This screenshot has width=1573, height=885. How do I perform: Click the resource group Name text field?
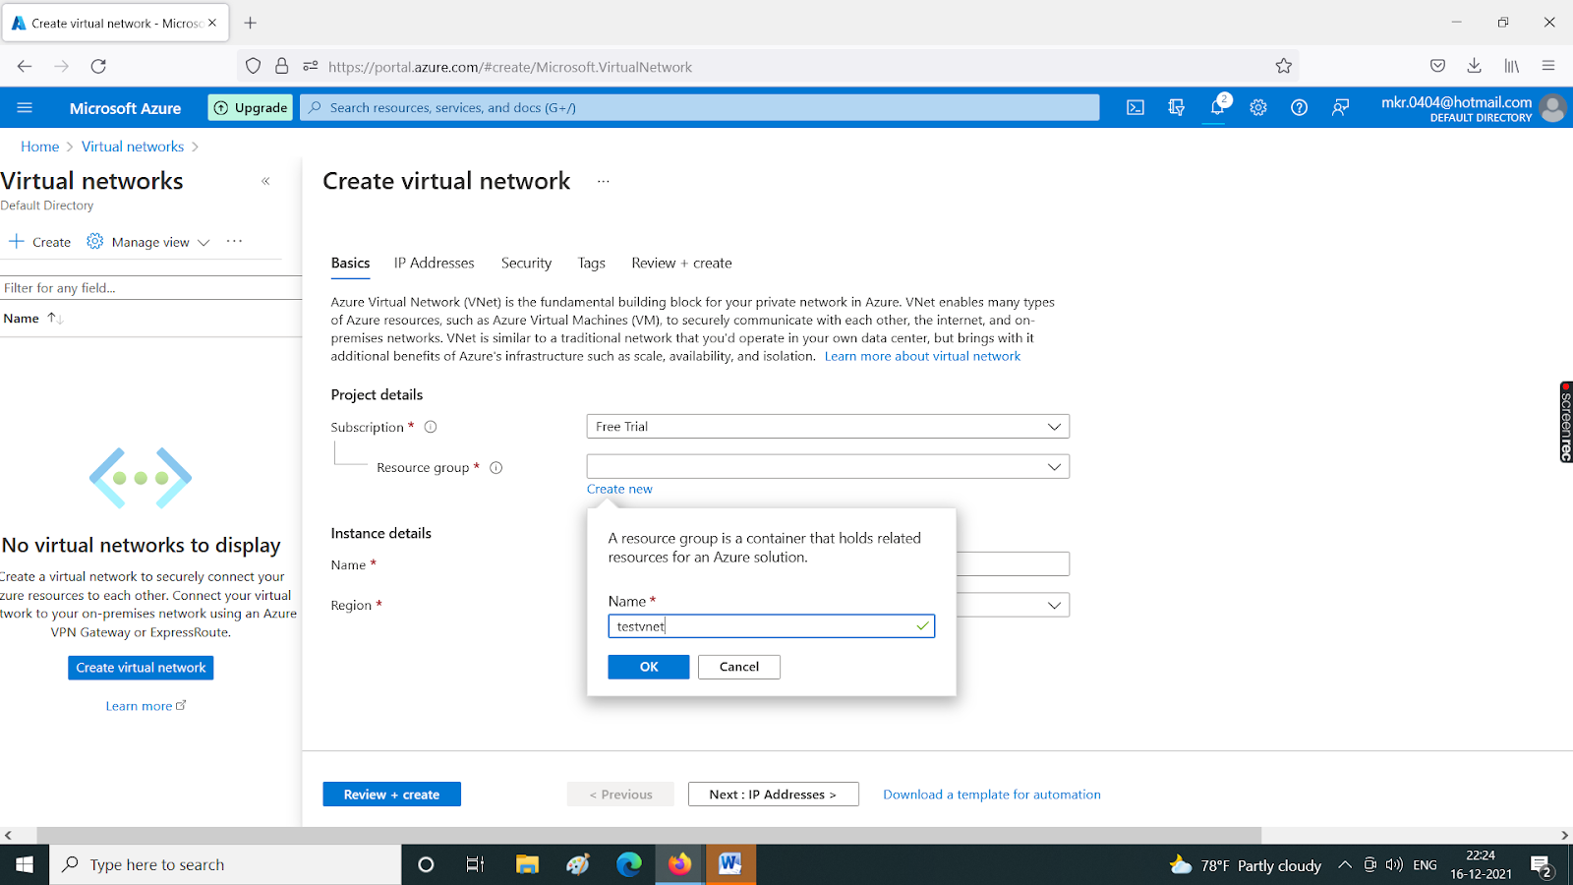tap(771, 626)
